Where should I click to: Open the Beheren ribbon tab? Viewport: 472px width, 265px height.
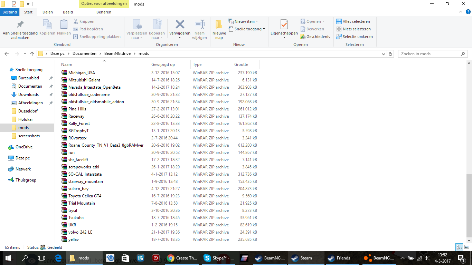click(x=104, y=12)
